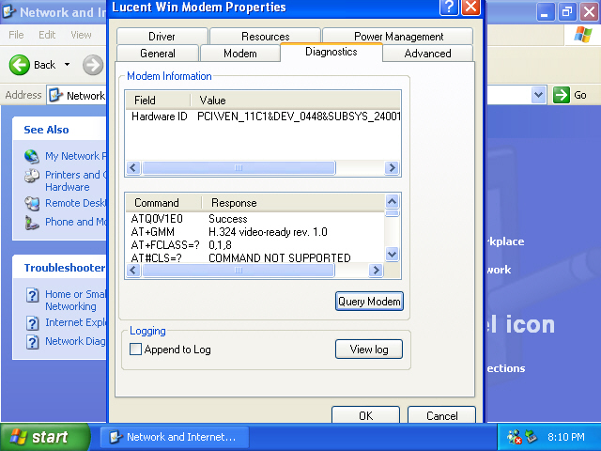Open the Back button history dropdown

click(67, 65)
